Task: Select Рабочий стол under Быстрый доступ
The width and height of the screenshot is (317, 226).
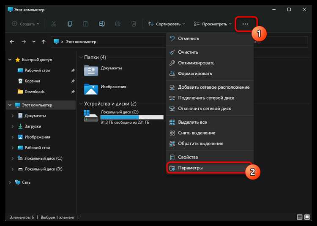Action: [37, 70]
